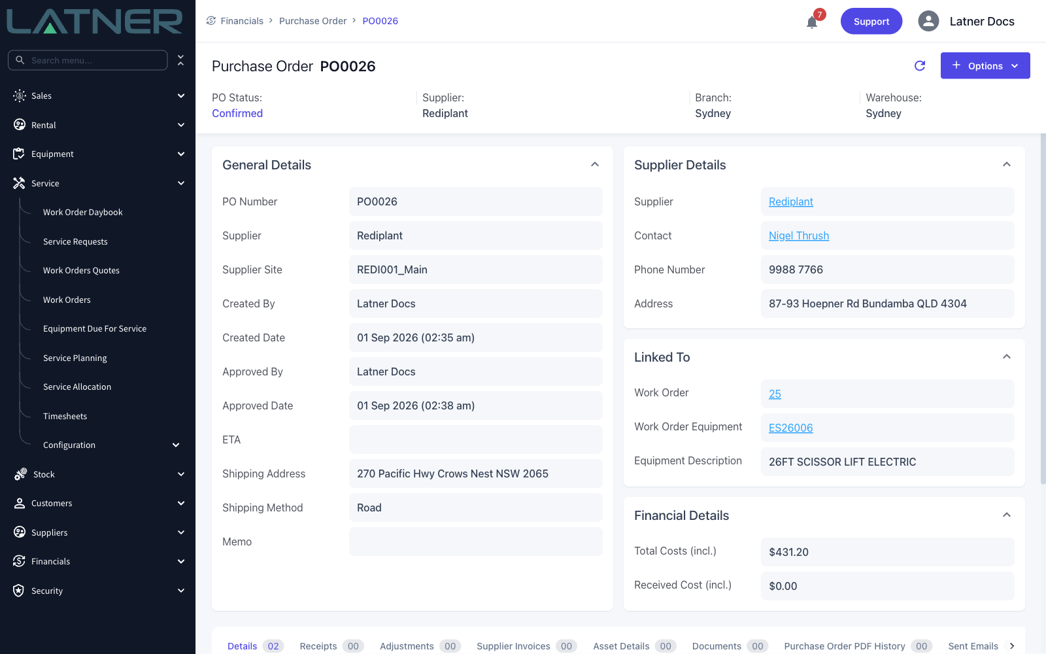Click the Latner logo

pos(95,22)
